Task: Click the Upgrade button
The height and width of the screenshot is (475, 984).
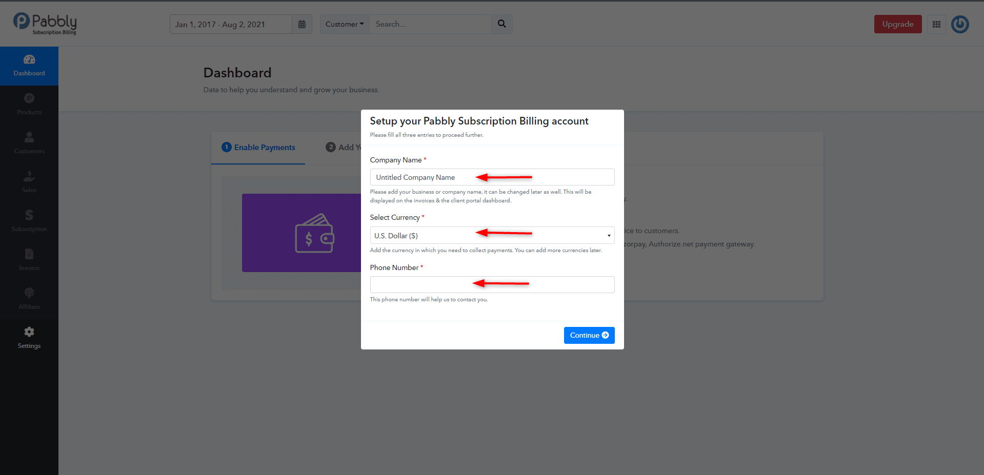Action: point(898,24)
